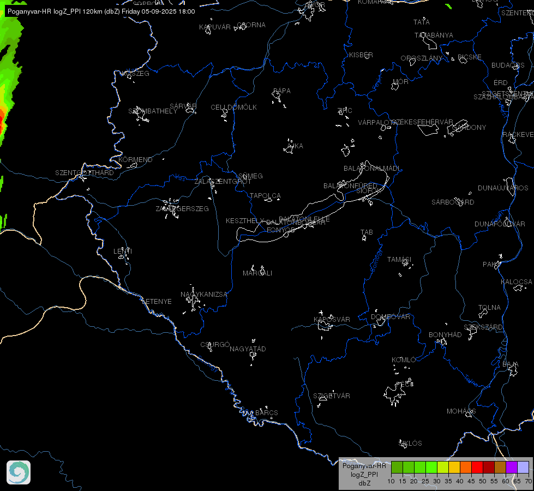Viewport: 534px width, 491px height.
Task: Click the GÁRDONY city label
Action: click(469, 128)
